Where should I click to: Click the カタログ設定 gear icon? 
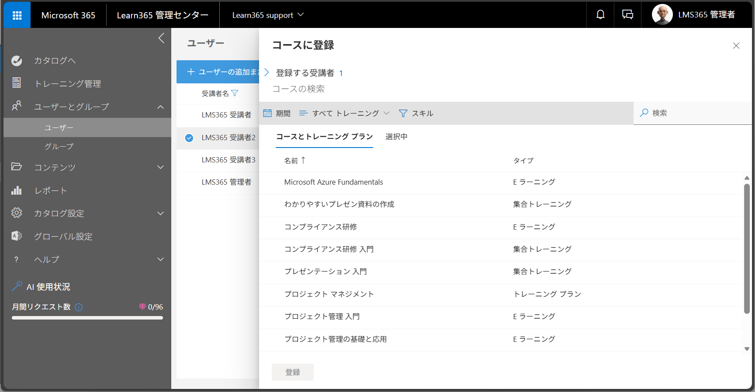pos(17,213)
